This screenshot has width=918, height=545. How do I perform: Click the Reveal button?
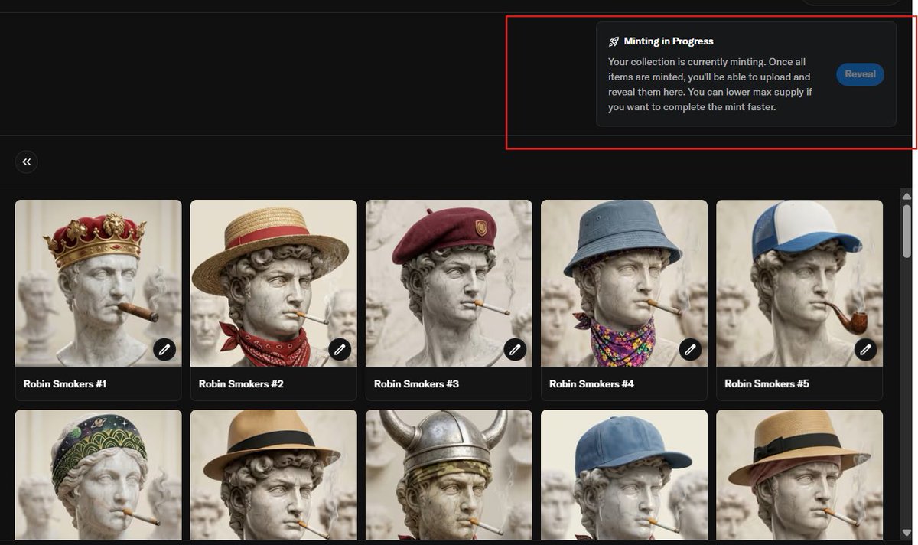click(x=860, y=74)
